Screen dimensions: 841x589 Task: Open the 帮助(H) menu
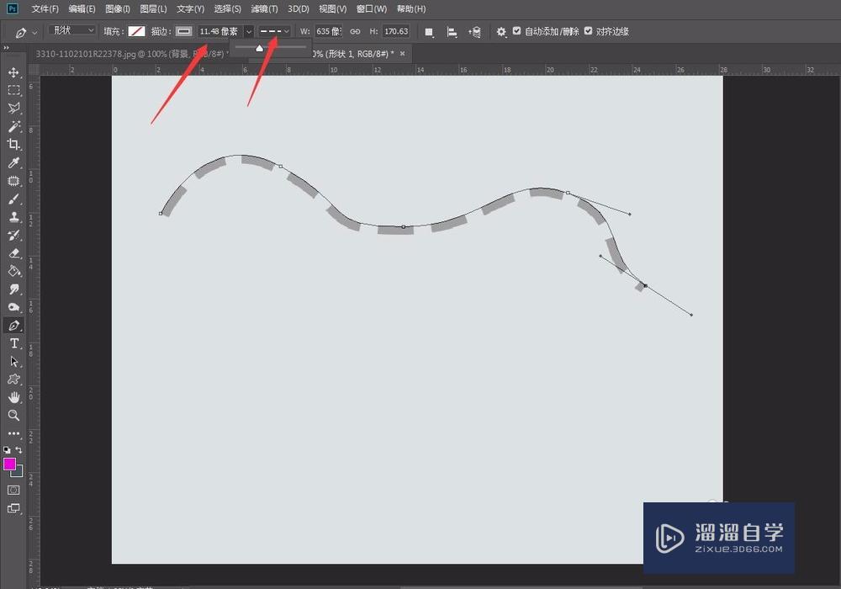[x=411, y=8]
